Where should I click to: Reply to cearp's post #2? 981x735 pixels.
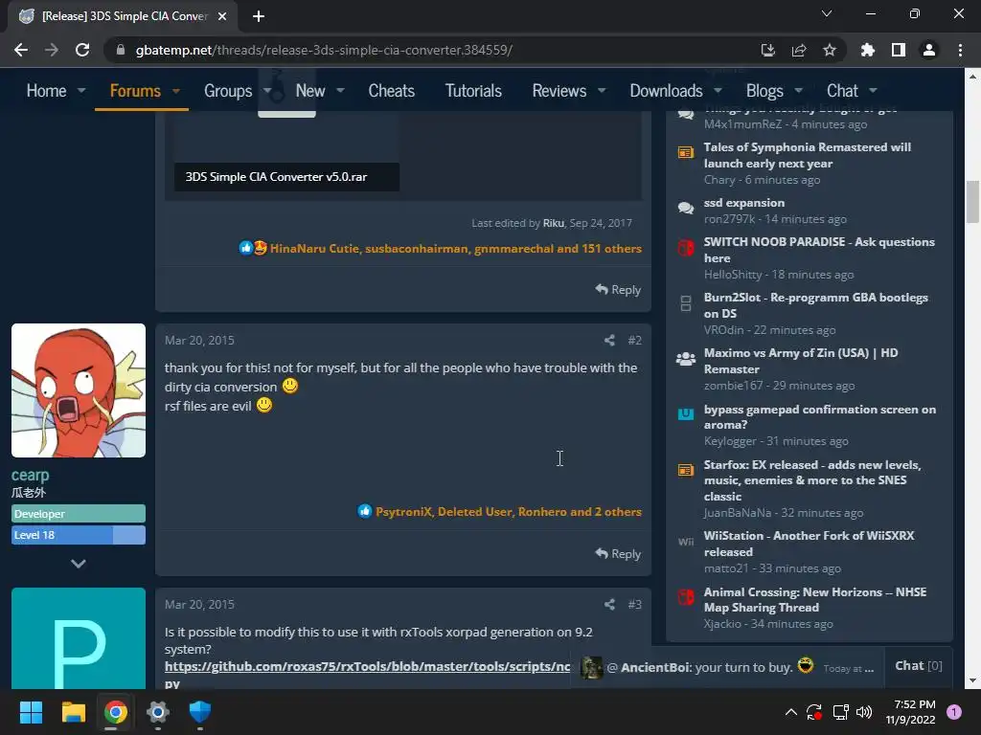(x=618, y=554)
